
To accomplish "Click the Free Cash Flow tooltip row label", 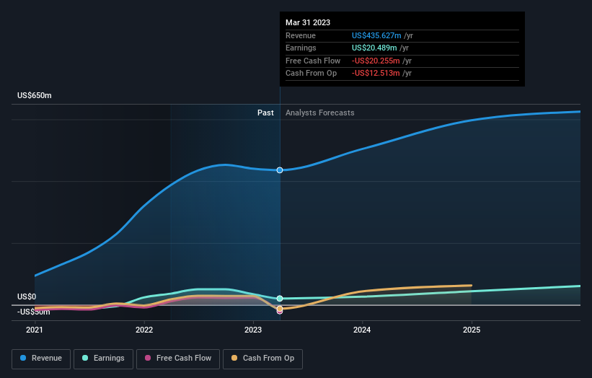I will point(313,61).
